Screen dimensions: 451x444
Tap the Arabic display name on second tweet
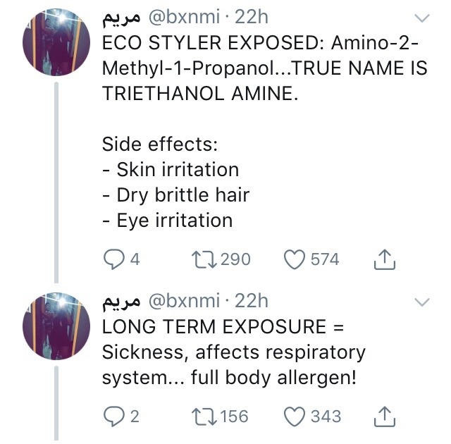121,302
